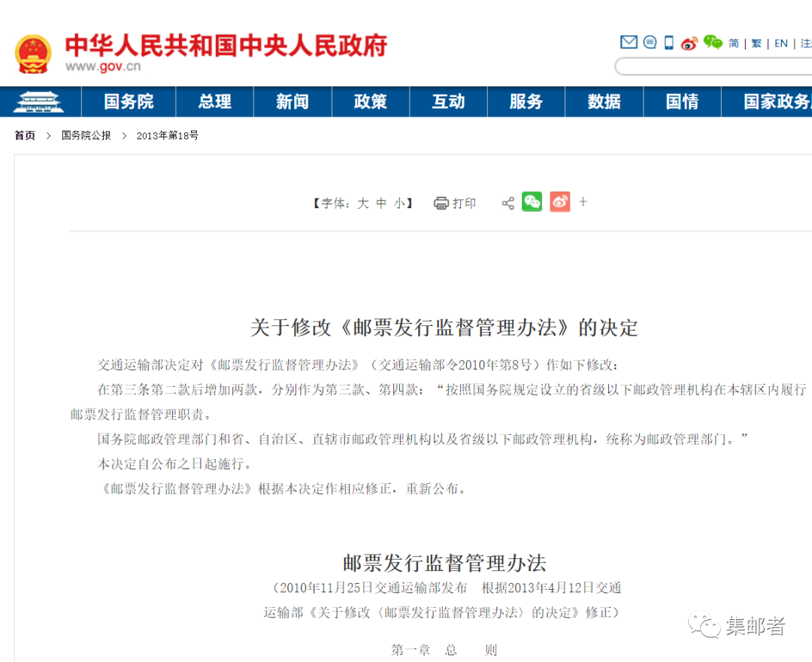Click the line starting 交通运输部决定对
The width and height of the screenshot is (812, 662).
point(358,365)
